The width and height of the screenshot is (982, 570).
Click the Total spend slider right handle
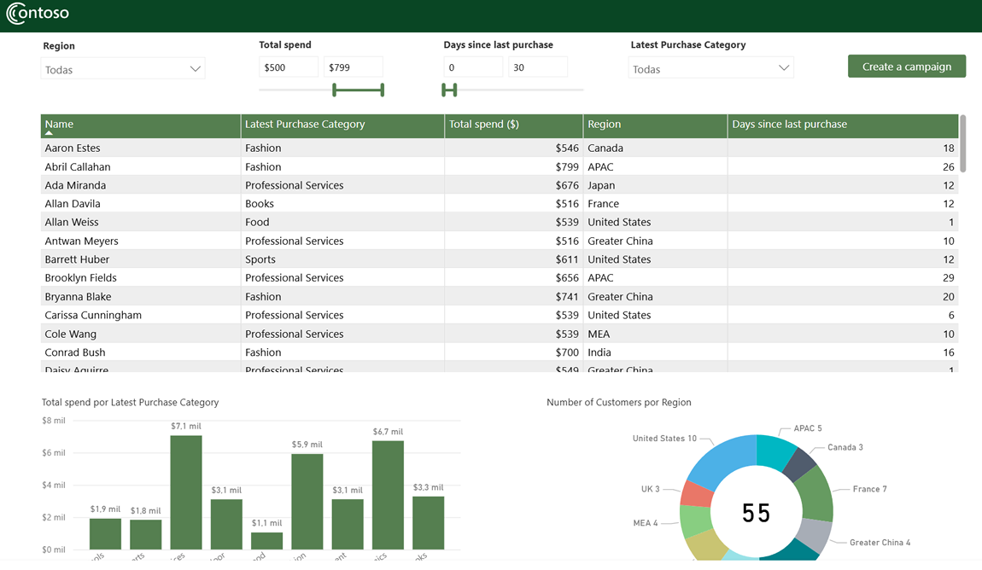coord(382,90)
